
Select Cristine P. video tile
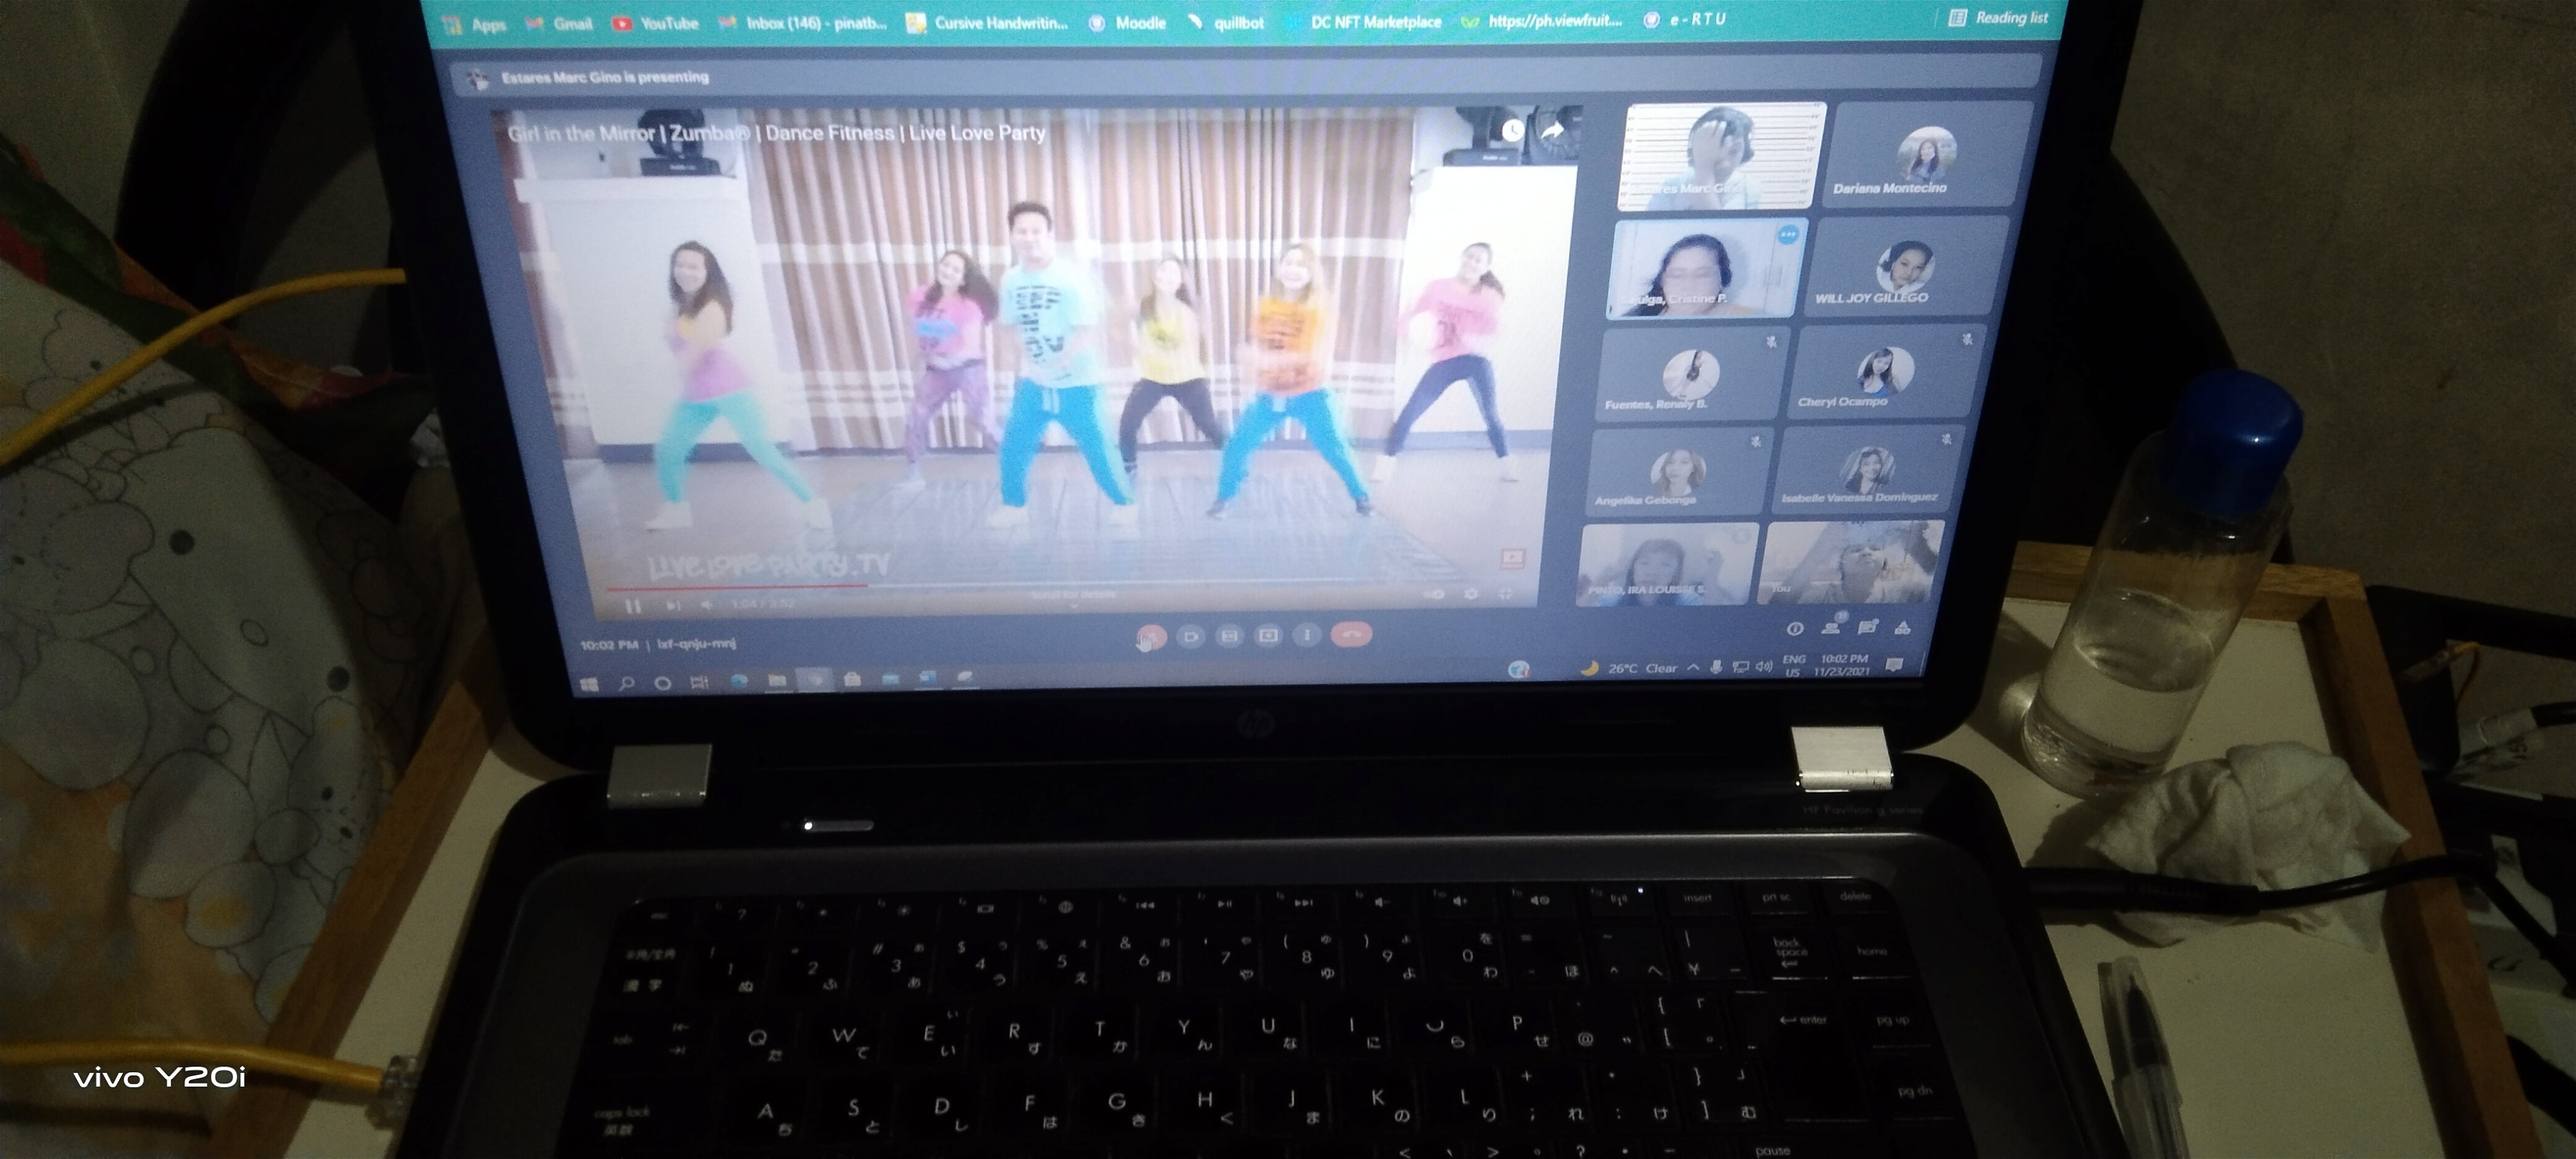click(x=1708, y=268)
